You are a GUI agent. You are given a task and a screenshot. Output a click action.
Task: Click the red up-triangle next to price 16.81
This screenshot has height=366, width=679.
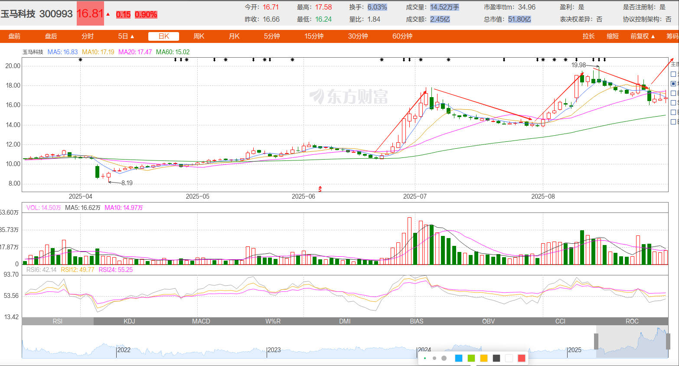108,14
